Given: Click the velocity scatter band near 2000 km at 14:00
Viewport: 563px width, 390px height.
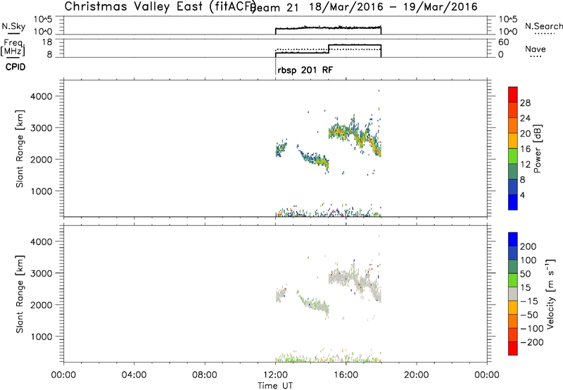Looking at the screenshot, I should (314, 304).
